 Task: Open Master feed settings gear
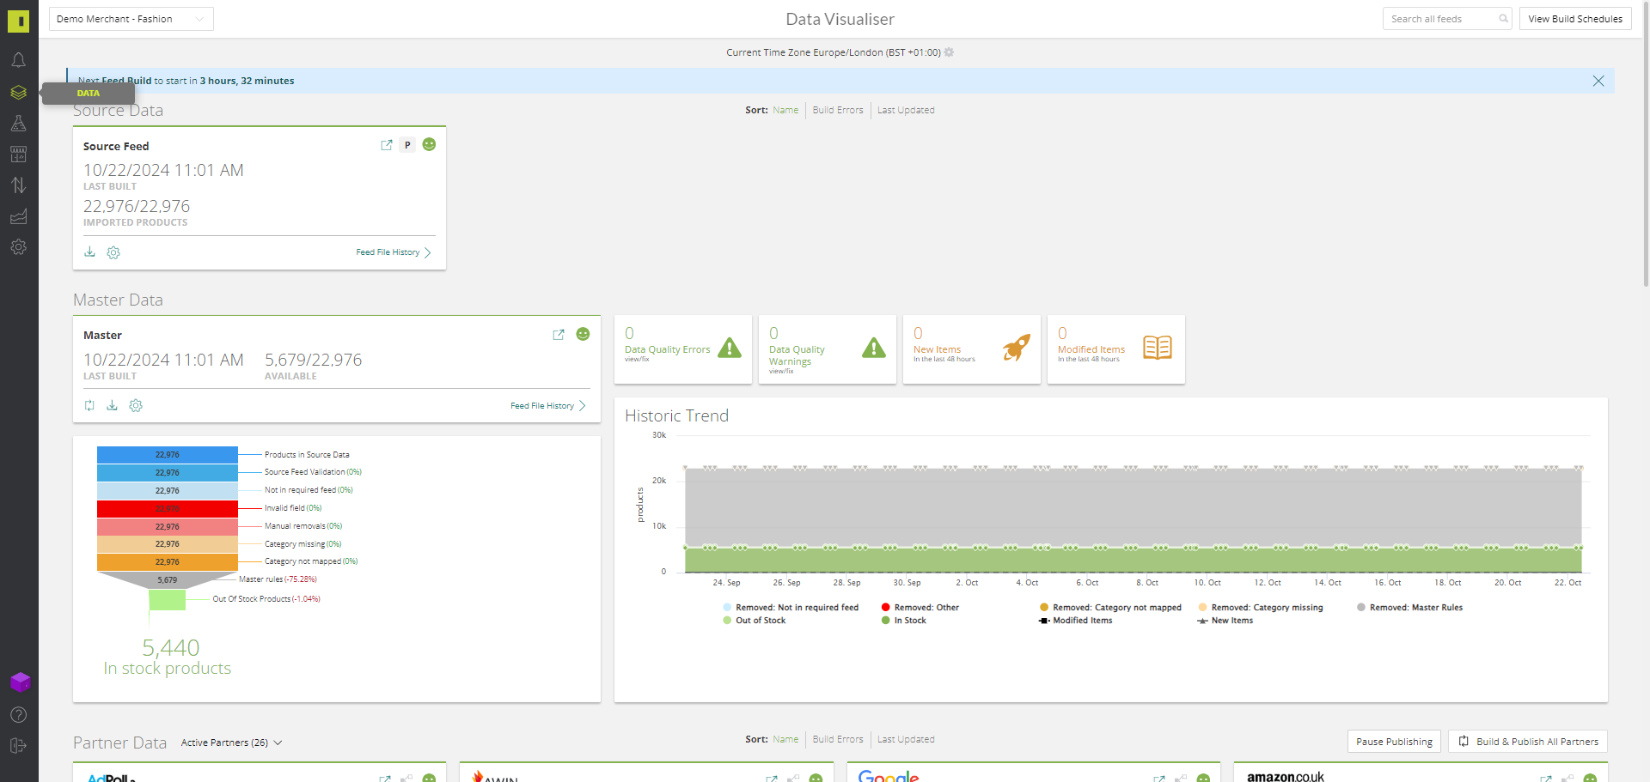tap(136, 406)
